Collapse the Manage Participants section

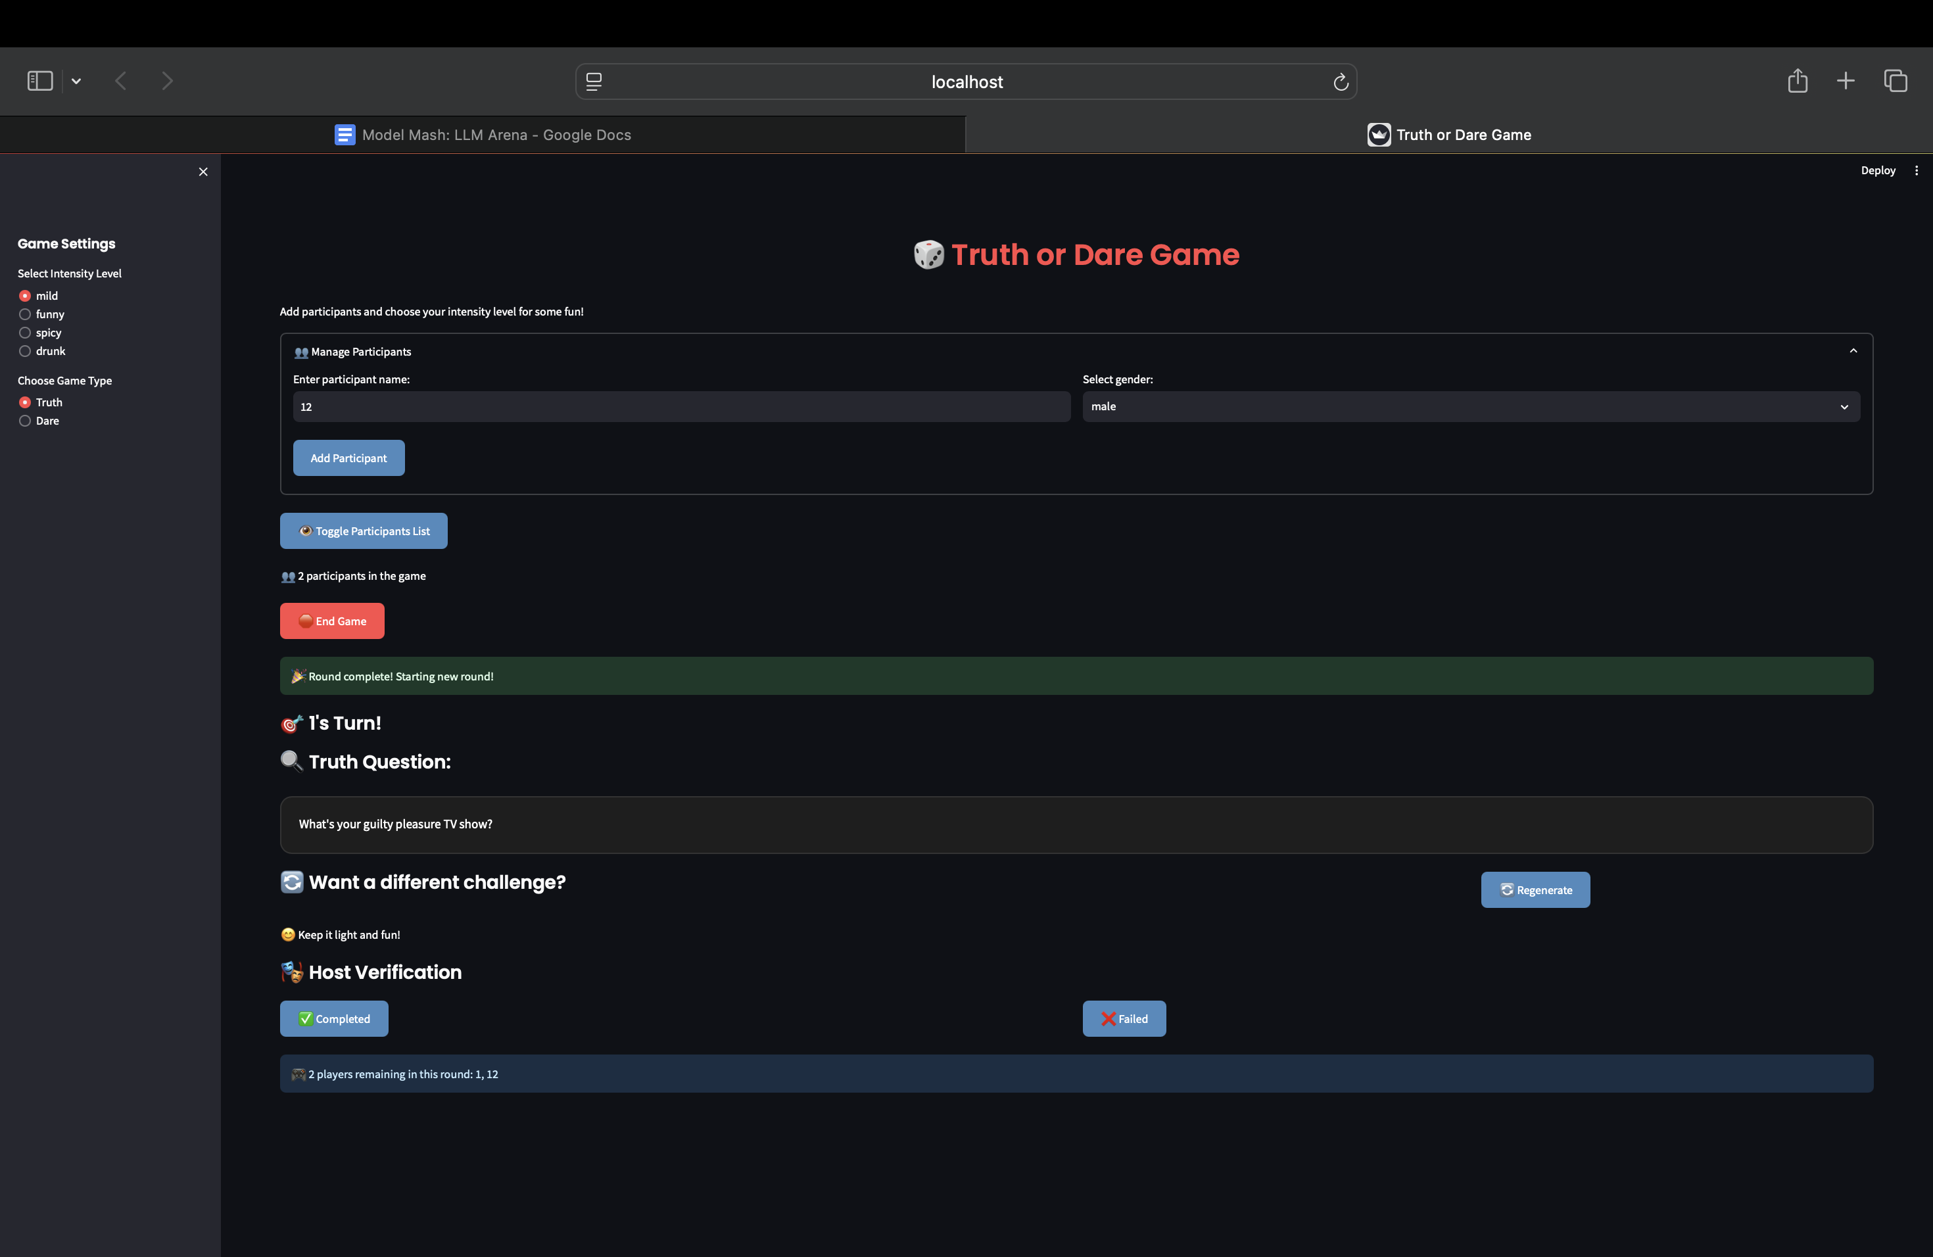point(1853,350)
